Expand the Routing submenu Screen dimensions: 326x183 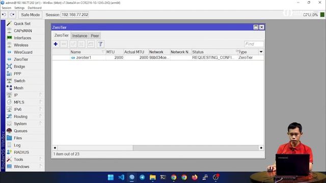[41, 116]
